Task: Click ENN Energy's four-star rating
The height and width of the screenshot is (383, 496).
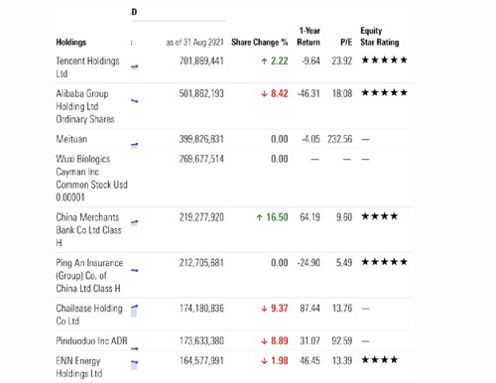Action: [x=380, y=360]
